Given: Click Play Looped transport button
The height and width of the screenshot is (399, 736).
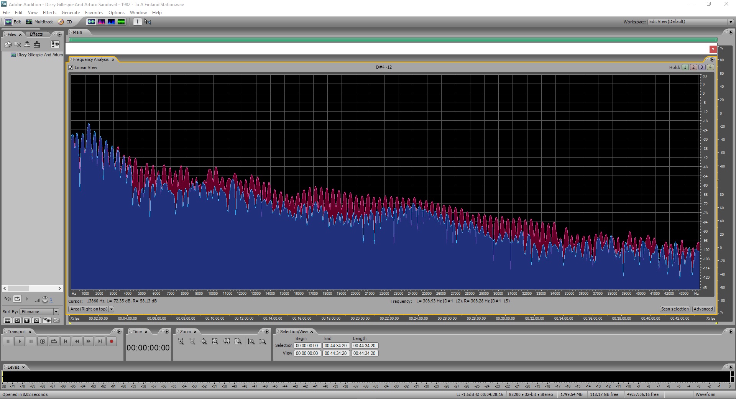Looking at the screenshot, I should [x=54, y=341].
